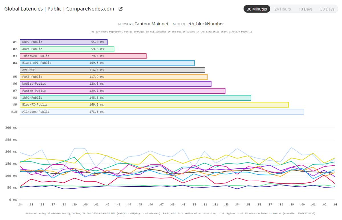Click the :00 time axis label
The image size is (342, 220).
pos(302,205)
